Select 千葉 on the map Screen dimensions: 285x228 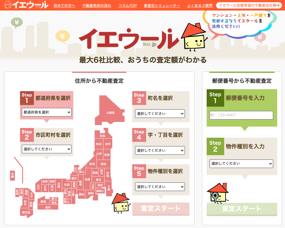[109, 188]
